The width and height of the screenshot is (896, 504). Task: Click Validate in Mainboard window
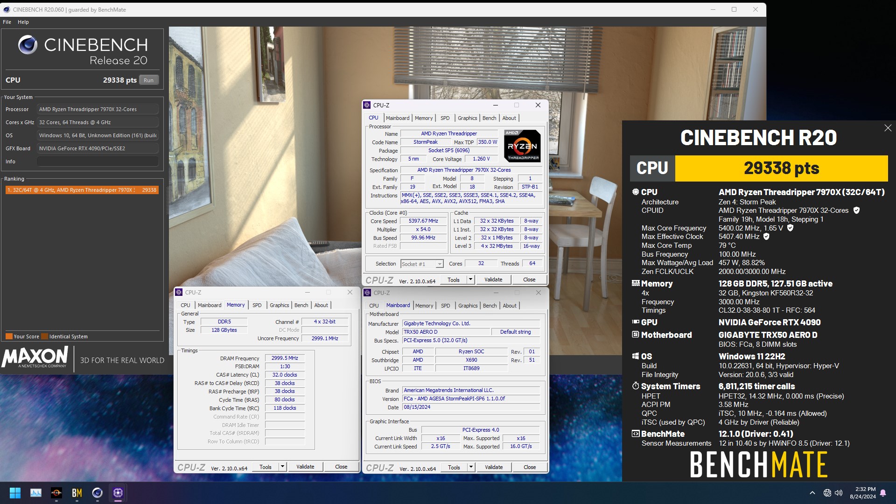click(x=494, y=467)
